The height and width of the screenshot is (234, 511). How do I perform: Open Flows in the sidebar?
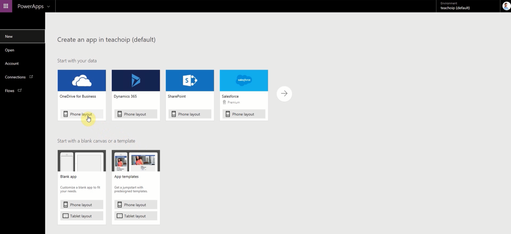(22, 91)
